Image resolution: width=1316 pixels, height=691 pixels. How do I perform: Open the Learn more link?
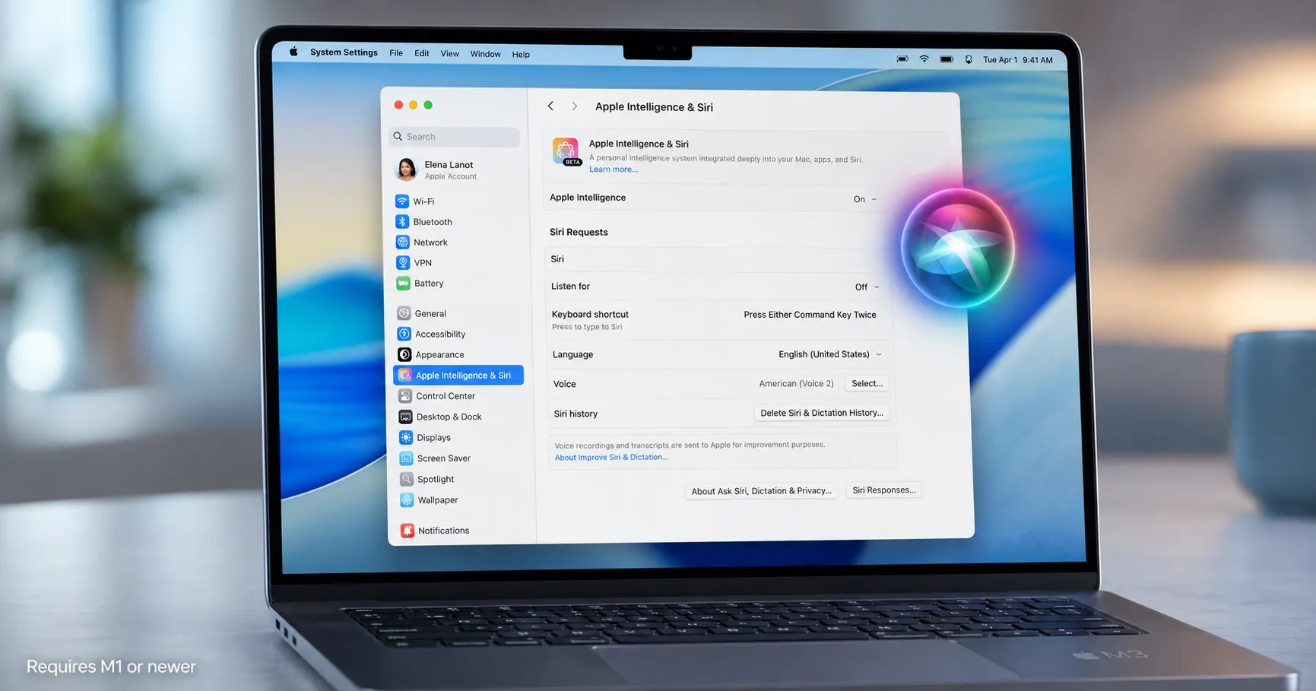coord(614,170)
